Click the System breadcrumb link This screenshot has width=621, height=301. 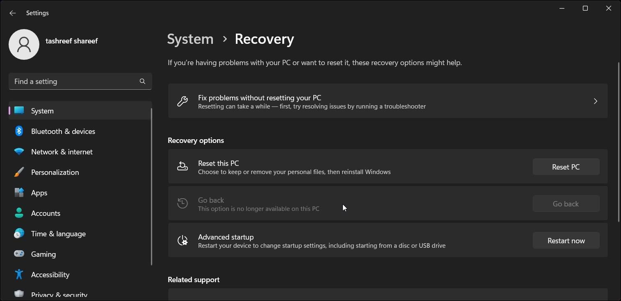(x=190, y=38)
